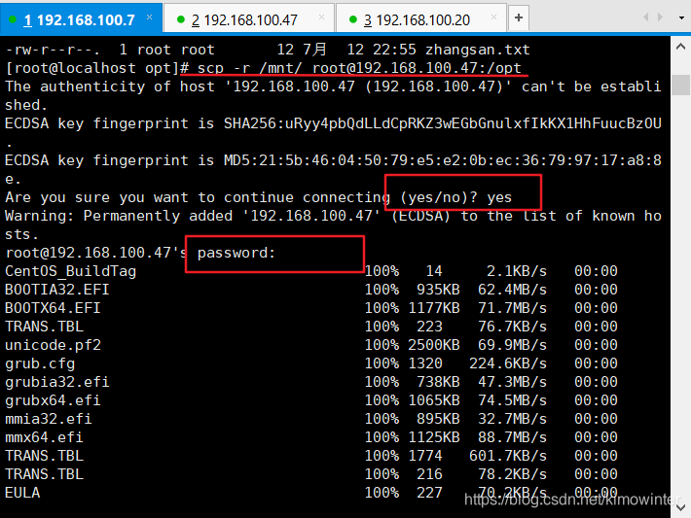
Task: Click the green status dot on 192.168.100.20 tab
Action: (352, 19)
